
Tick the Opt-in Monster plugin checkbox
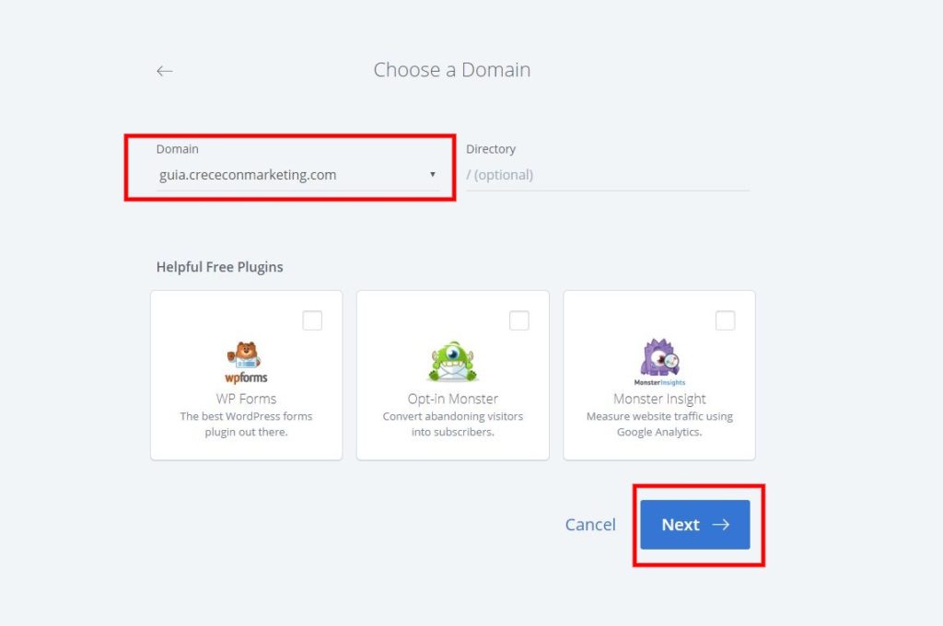coord(519,320)
